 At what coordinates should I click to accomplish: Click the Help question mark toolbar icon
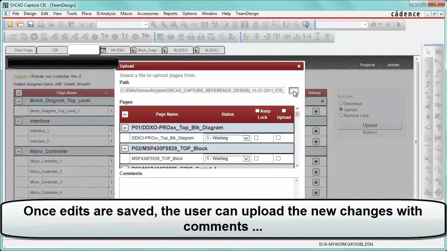(306, 24)
